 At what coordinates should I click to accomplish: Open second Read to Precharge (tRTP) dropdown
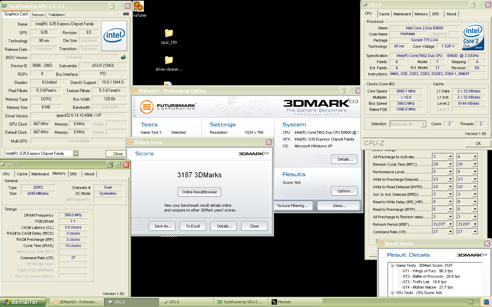(x=475, y=209)
